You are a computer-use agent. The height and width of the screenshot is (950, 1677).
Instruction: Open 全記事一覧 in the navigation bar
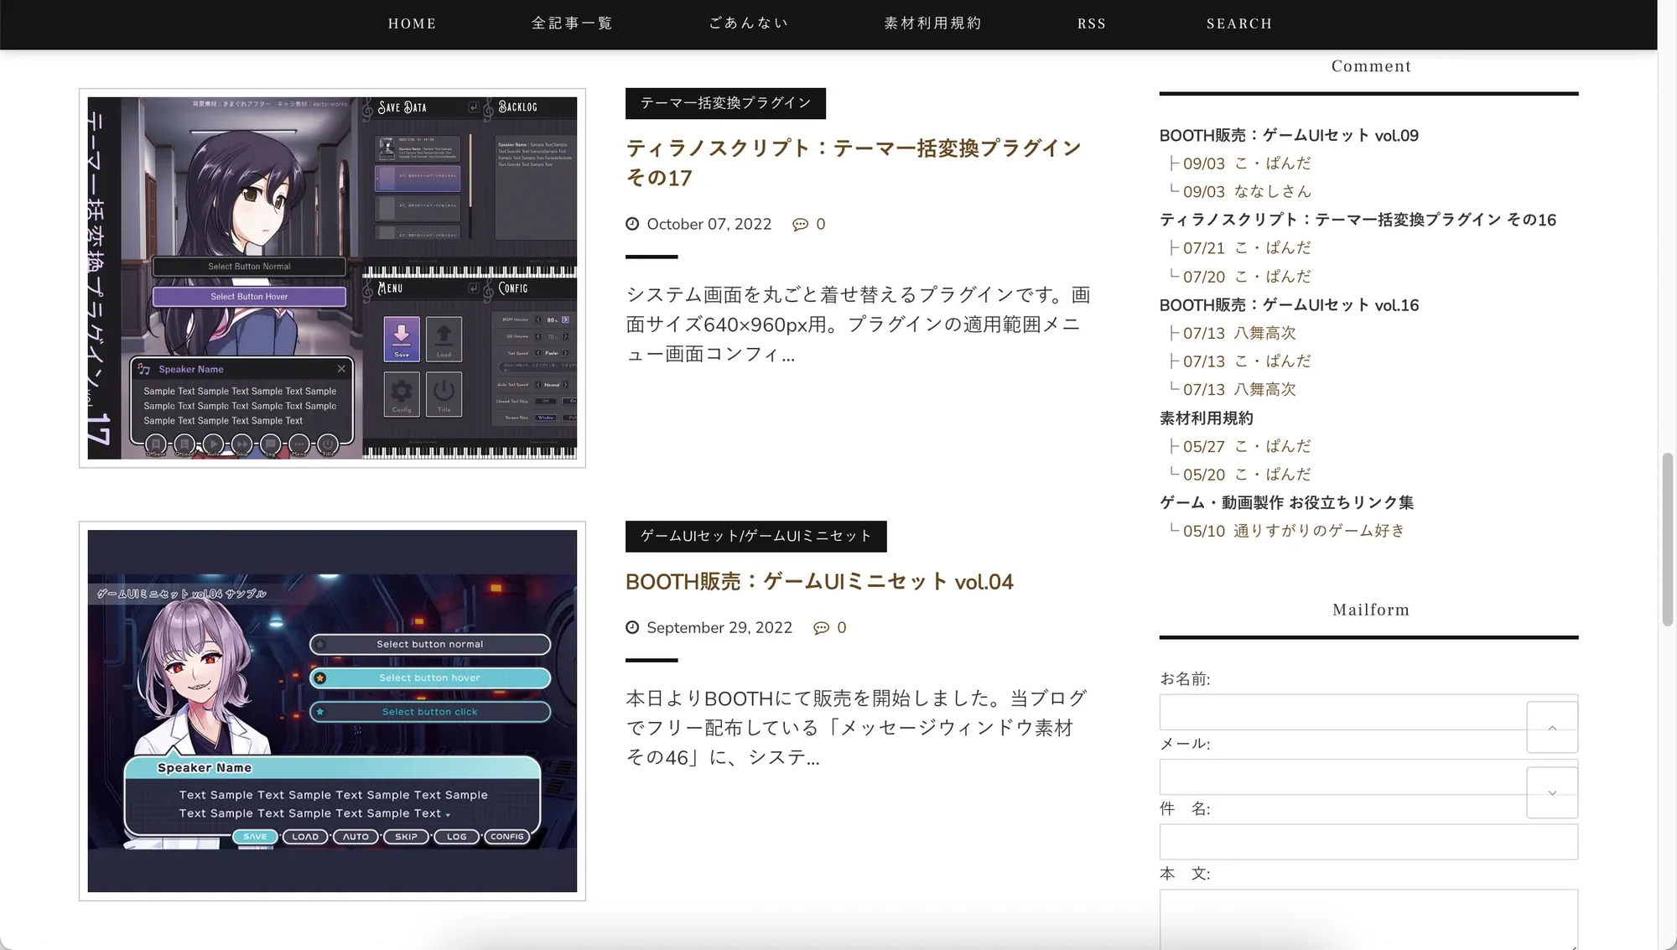pyautogui.click(x=572, y=23)
